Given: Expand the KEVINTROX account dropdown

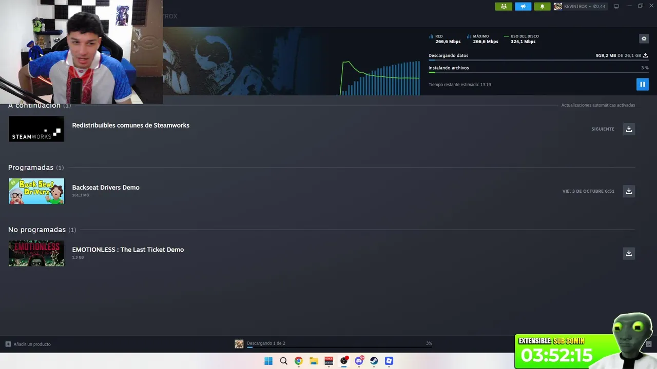Looking at the screenshot, I should pos(585,6).
